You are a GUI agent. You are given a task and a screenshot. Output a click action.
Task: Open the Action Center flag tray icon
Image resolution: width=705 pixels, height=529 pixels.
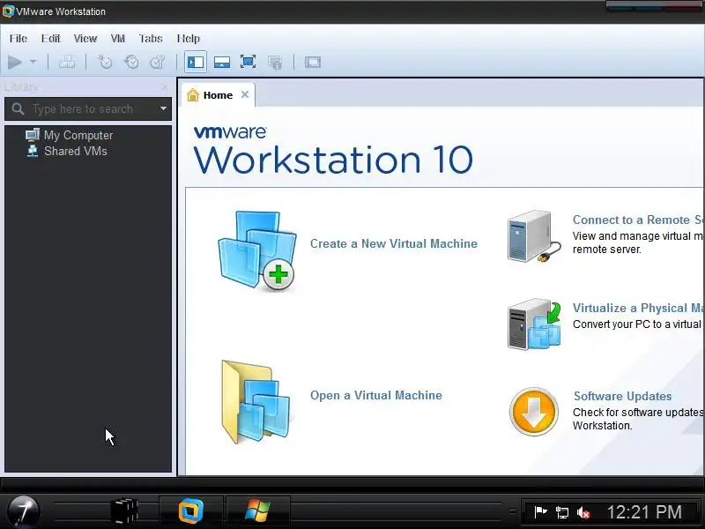coord(540,512)
